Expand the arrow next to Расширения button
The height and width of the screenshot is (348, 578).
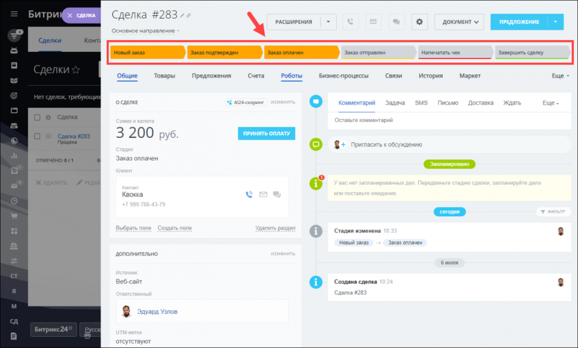coord(329,22)
